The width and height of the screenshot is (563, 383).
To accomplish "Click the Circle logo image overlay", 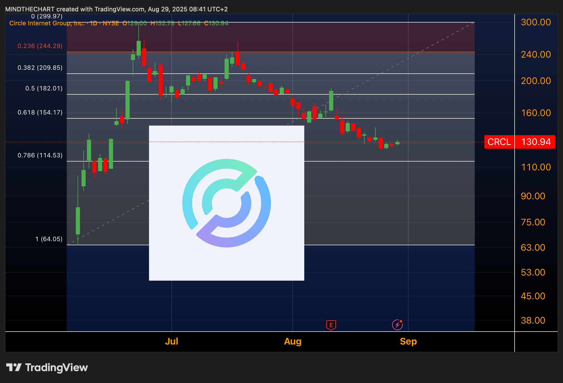I will pyautogui.click(x=226, y=203).
